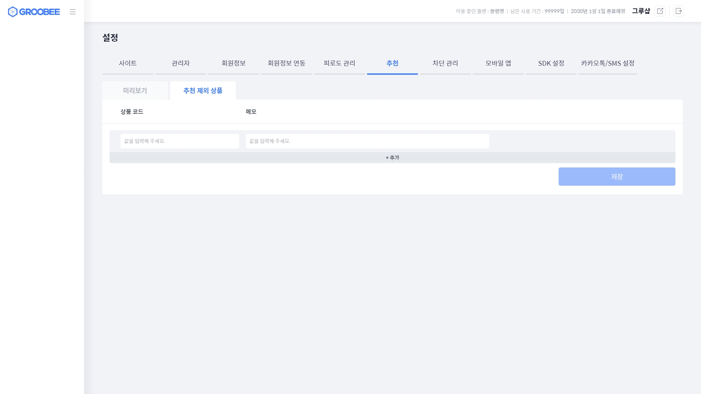Go to the SDK 설정 tab
The width and height of the screenshot is (701, 394).
point(551,63)
